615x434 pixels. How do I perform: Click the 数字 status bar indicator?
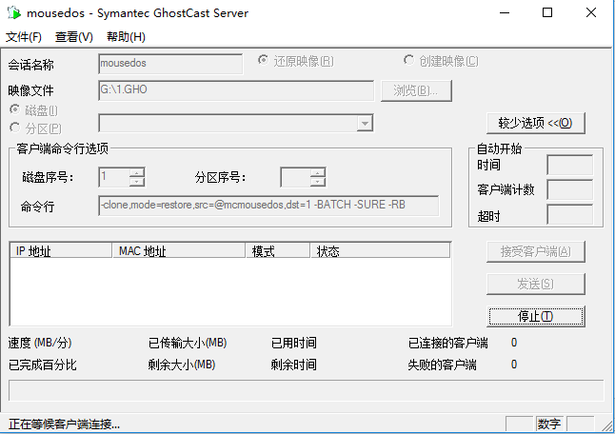point(549,424)
